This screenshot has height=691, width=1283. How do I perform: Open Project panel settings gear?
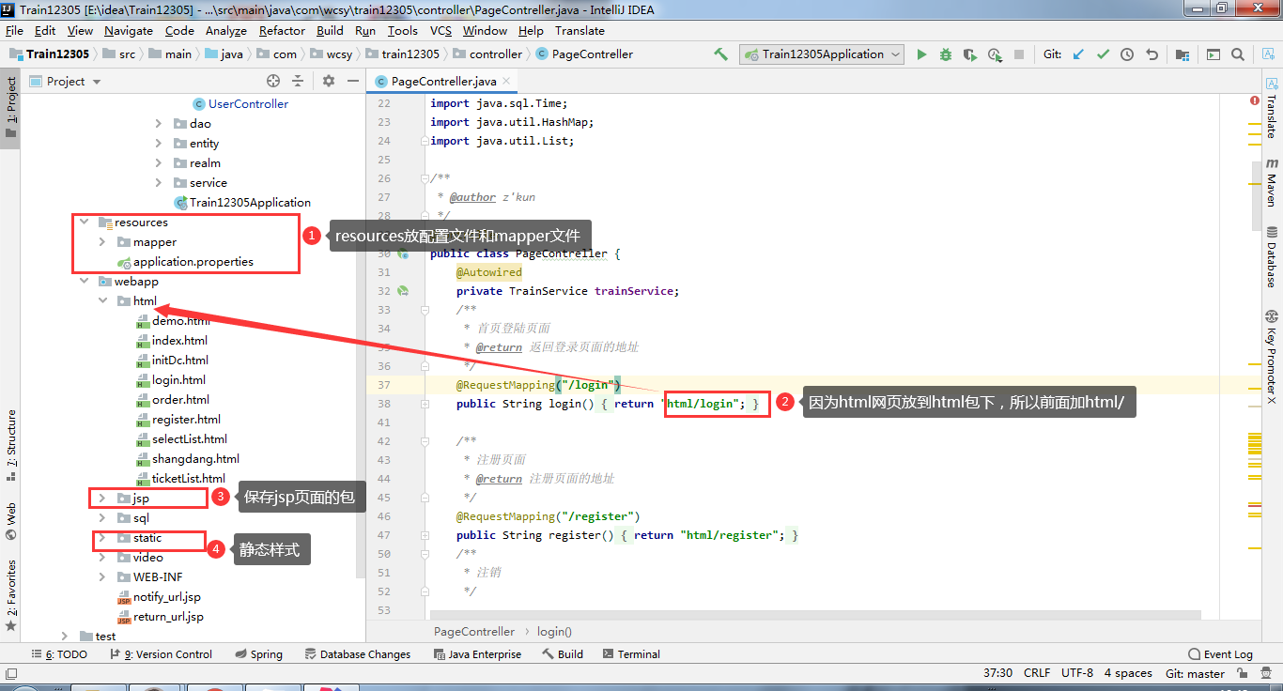click(x=327, y=81)
